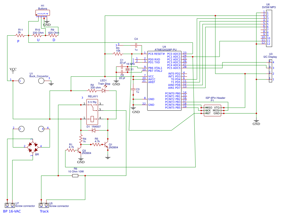Click the Track label text
Viewport: 281px width, 216px height.
[x=44, y=211]
